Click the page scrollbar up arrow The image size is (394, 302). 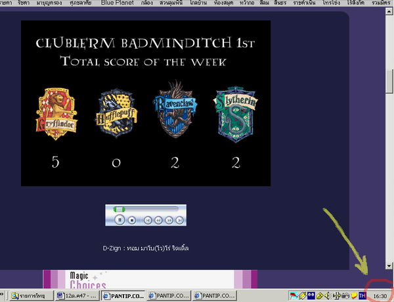389,11
